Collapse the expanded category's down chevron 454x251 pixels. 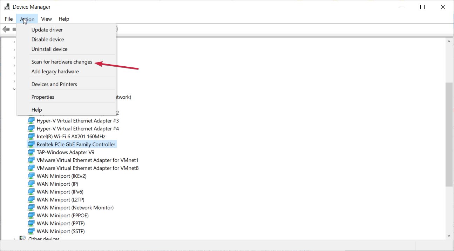tap(14, 89)
